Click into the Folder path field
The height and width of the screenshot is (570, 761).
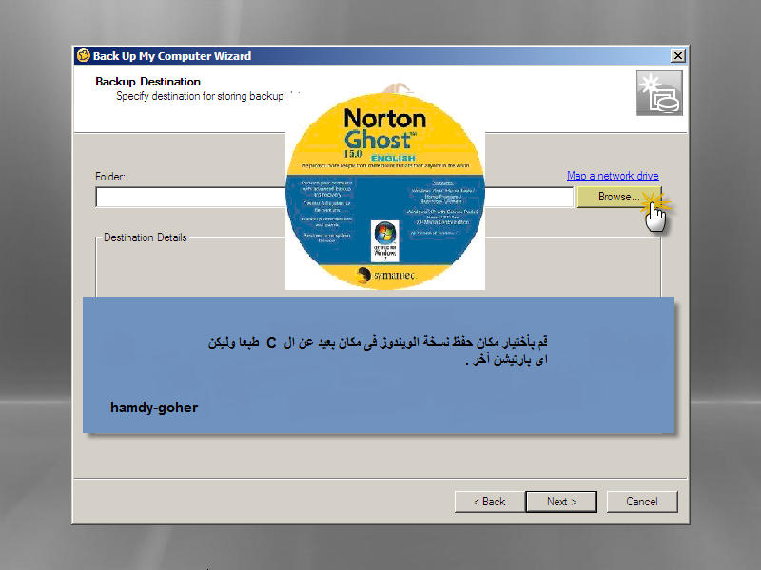click(x=335, y=198)
